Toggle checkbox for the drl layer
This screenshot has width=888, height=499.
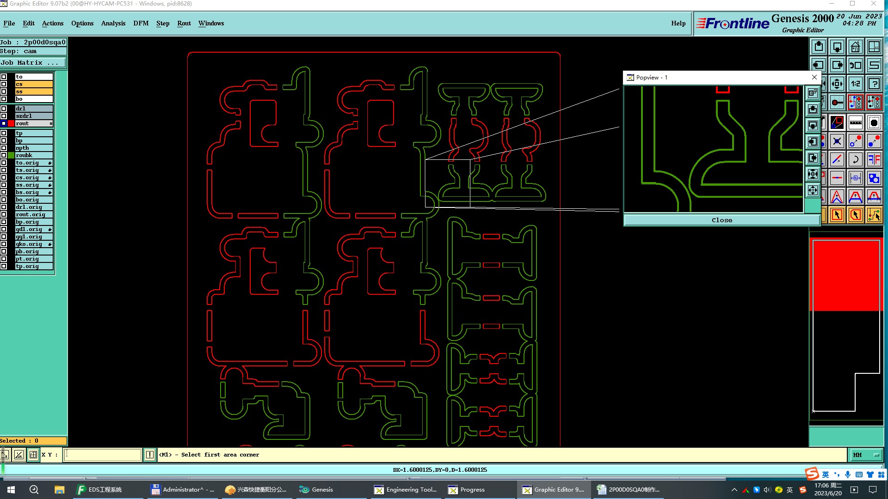click(4, 109)
